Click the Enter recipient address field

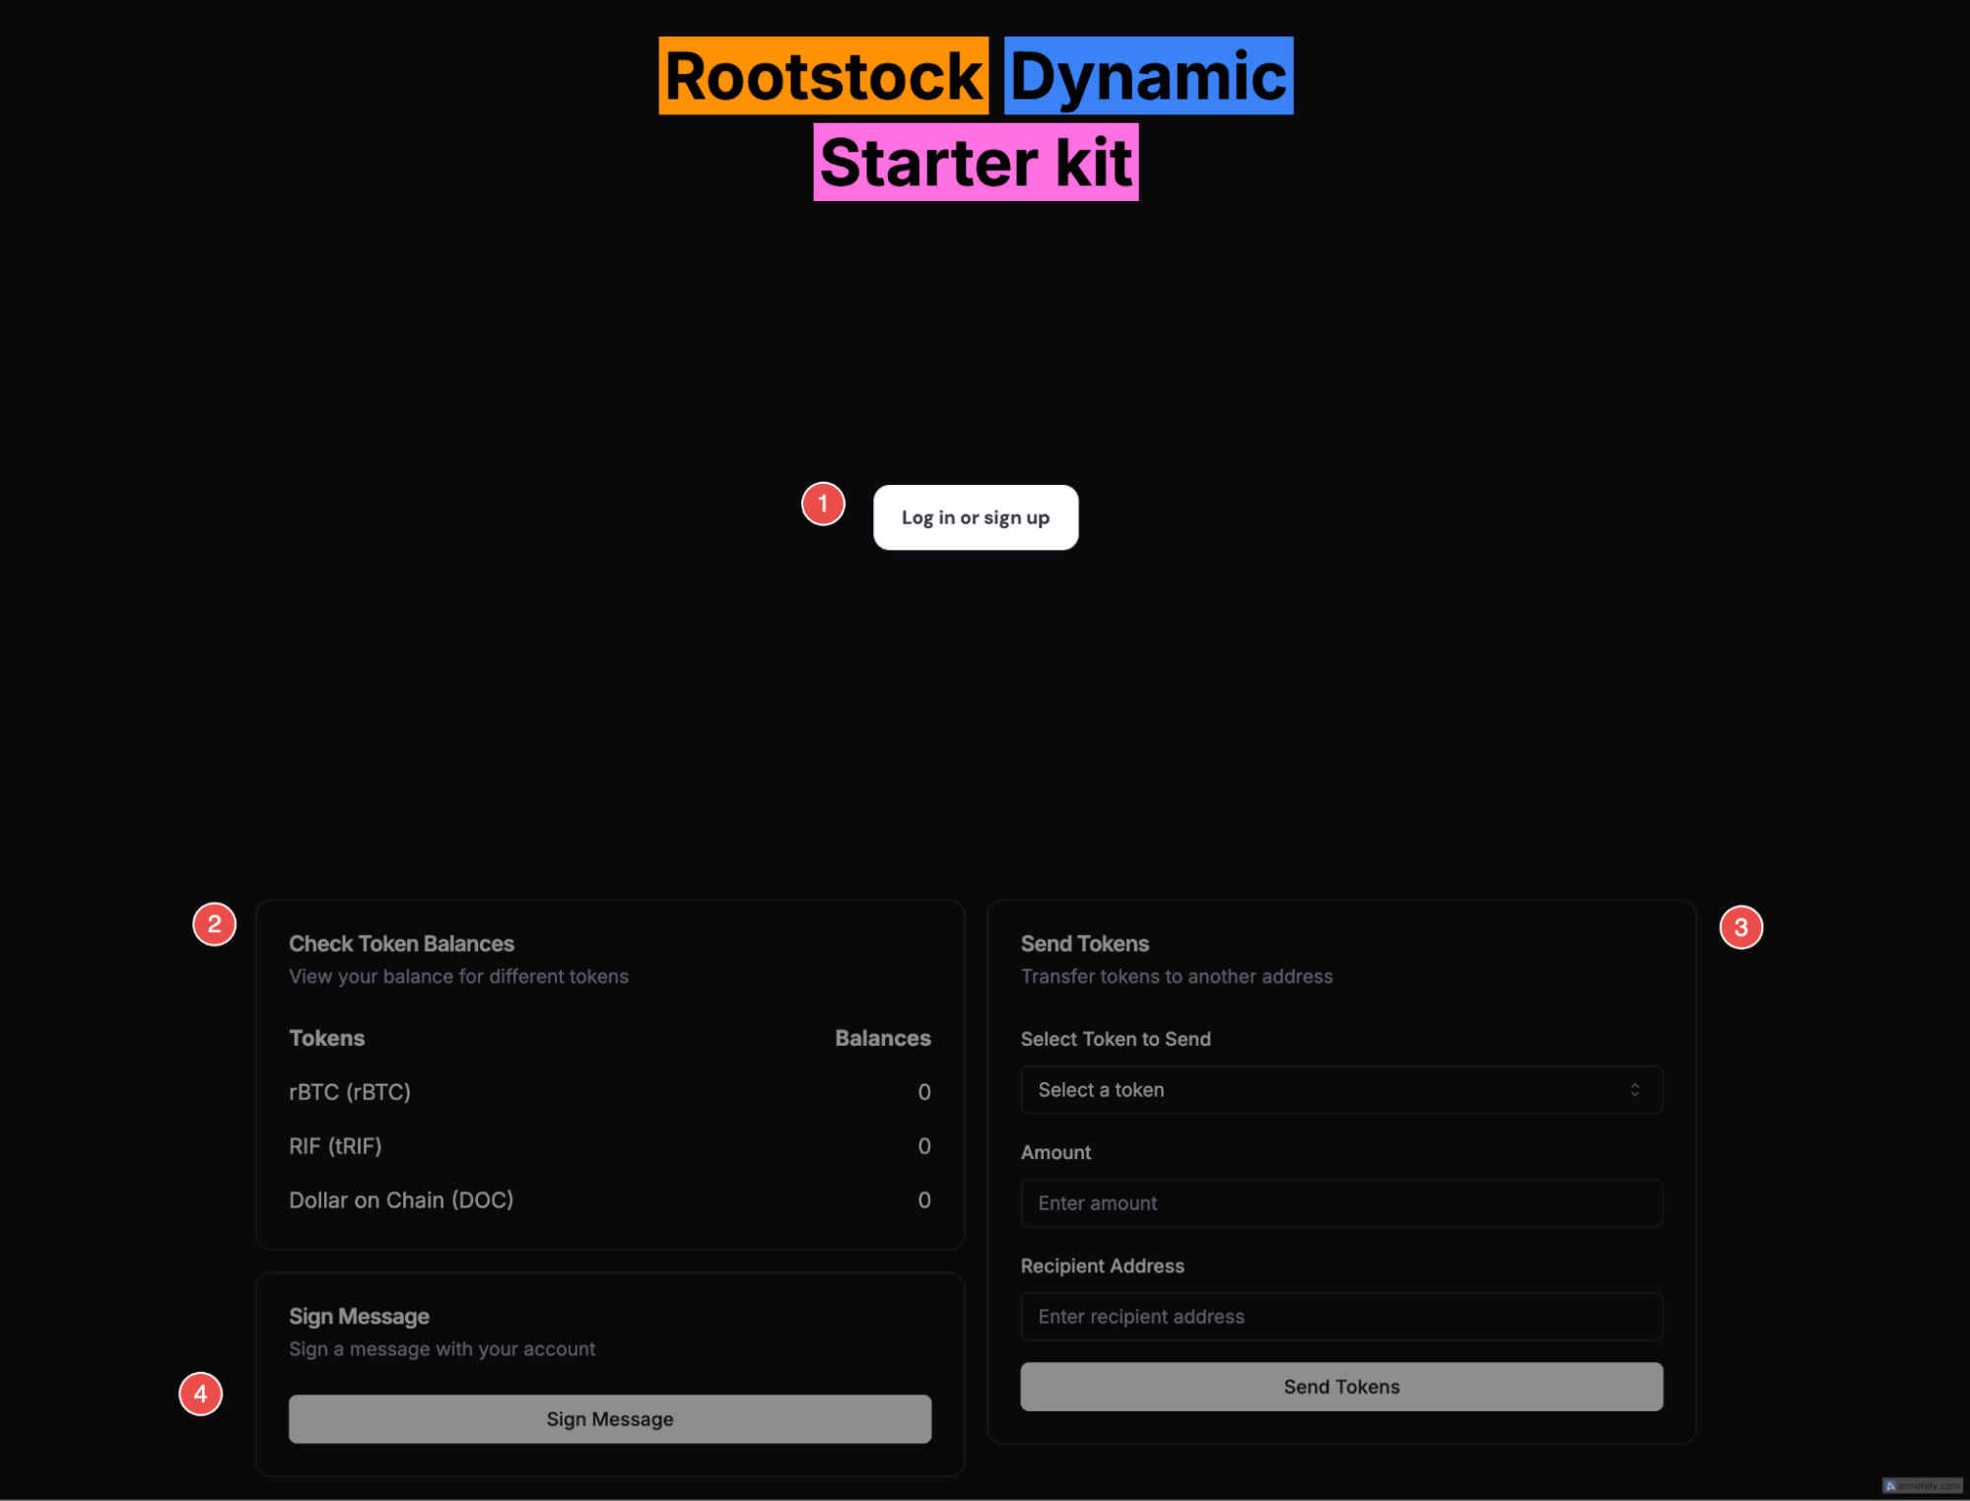pos(1339,1316)
